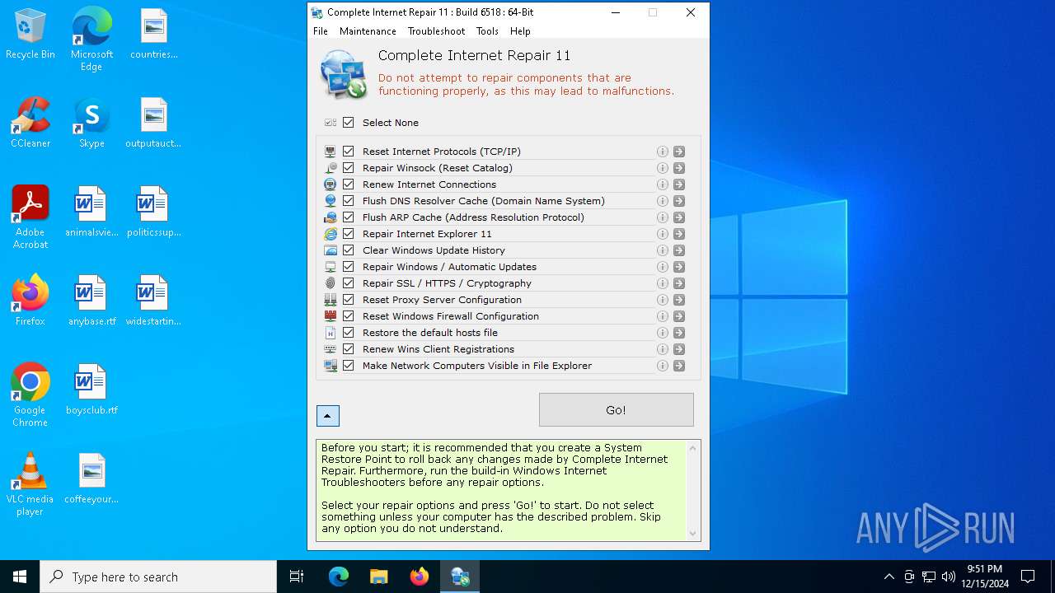
Task: Open info for Renew Internet Connections
Action: tap(662, 184)
